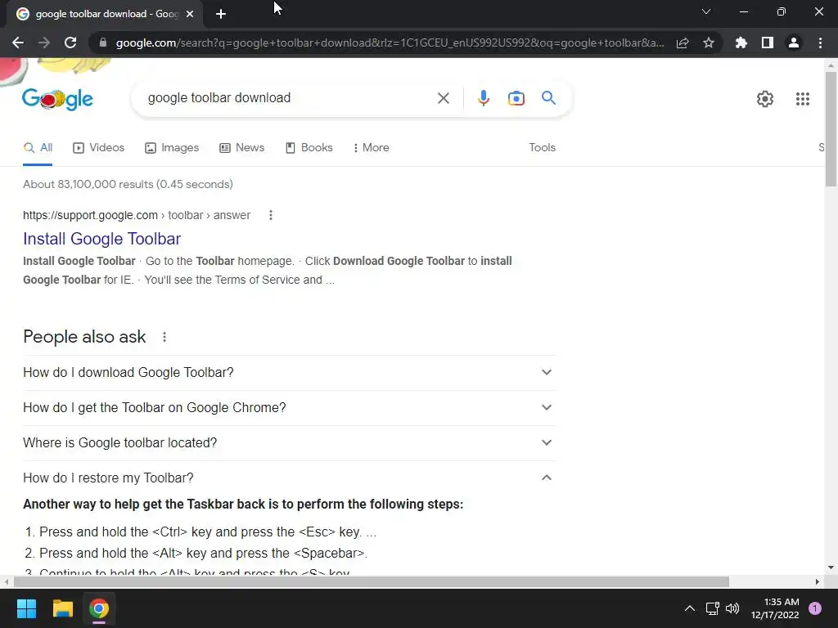Image resolution: width=838 pixels, height=628 pixels.
Task: Open the Chrome extensions puzzle menu
Action: point(741,43)
